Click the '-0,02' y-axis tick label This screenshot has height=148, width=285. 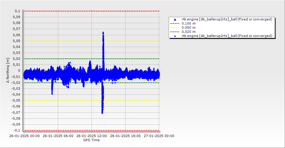coord(16,83)
